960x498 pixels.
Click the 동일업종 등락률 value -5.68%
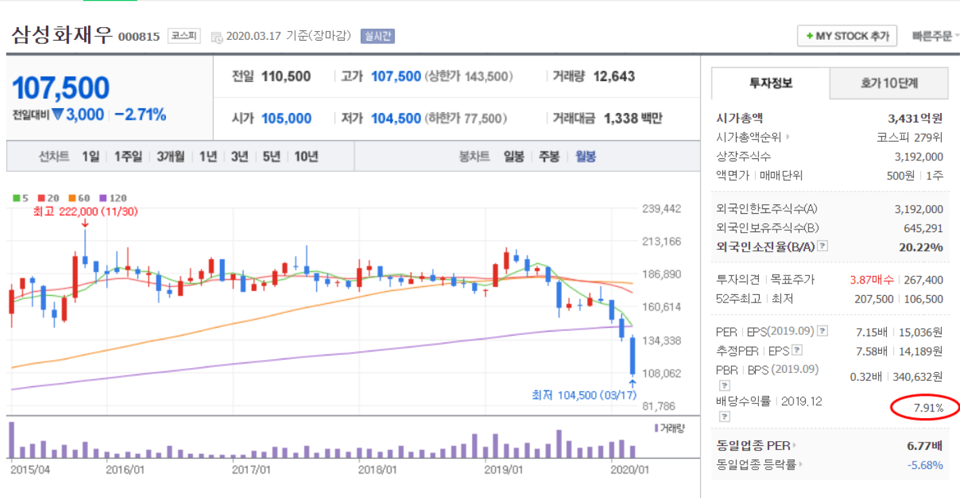tap(925, 465)
